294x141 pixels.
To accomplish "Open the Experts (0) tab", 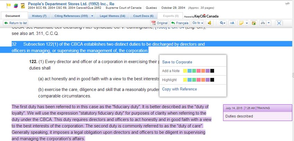I will point(171,16).
